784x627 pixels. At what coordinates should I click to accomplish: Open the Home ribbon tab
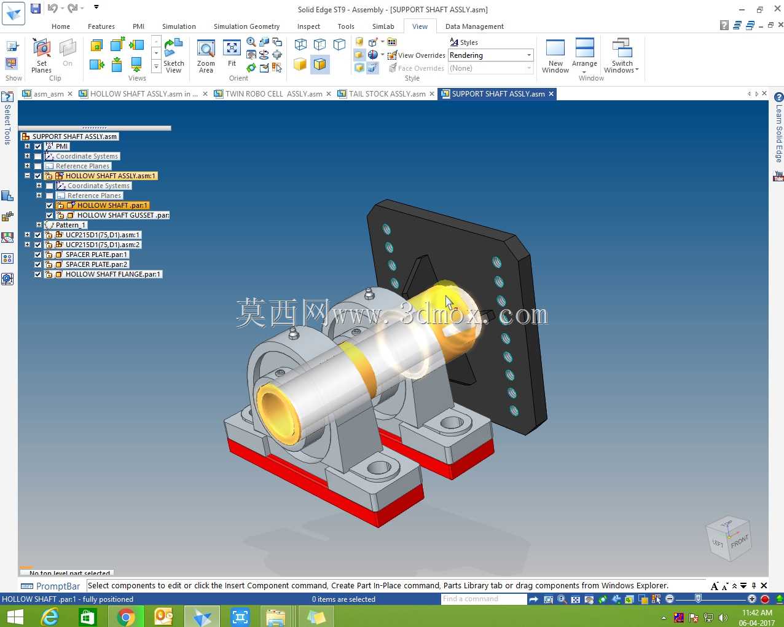pyautogui.click(x=61, y=26)
